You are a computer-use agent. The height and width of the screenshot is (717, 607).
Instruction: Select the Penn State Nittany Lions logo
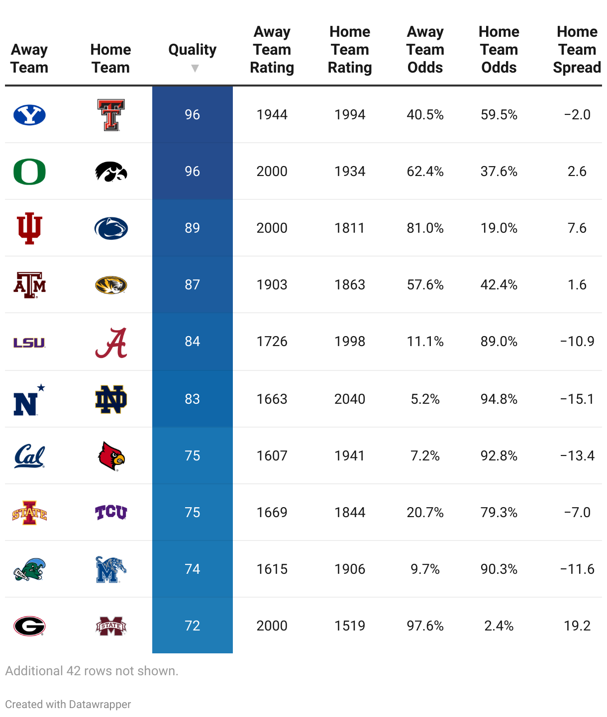[x=111, y=228]
